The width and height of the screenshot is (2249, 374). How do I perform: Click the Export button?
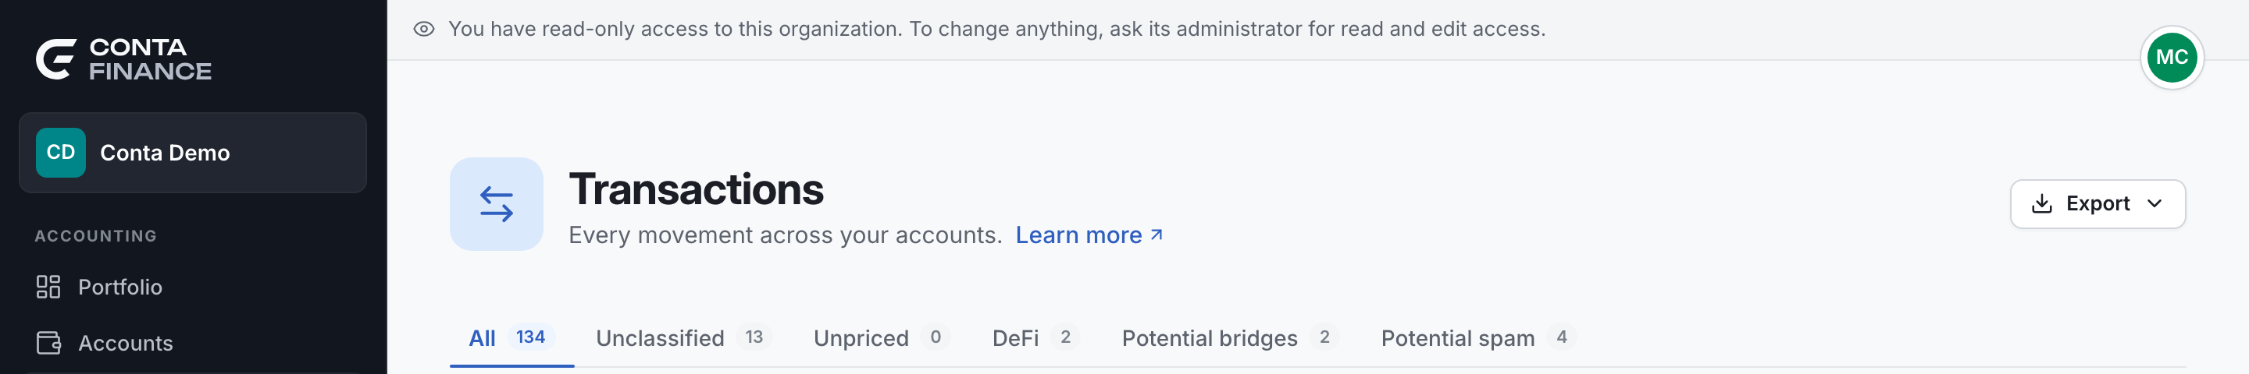coord(2097,204)
